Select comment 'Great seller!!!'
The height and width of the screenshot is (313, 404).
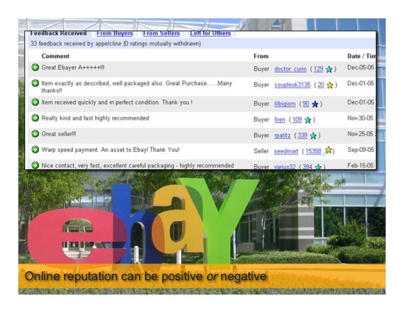coord(59,133)
